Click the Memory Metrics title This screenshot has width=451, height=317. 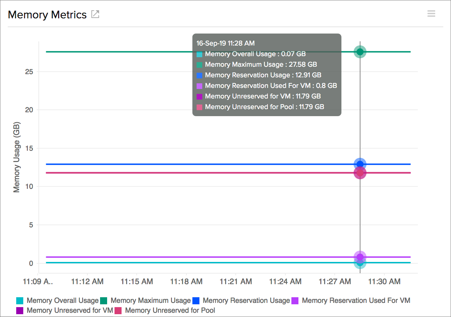[48, 14]
